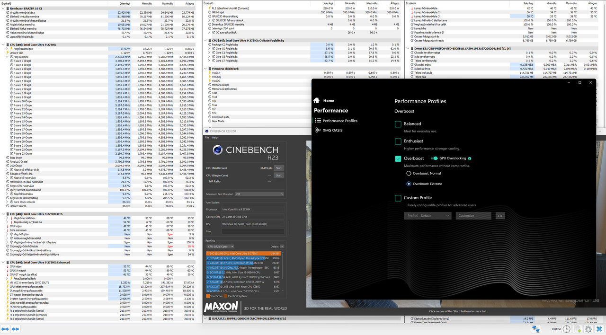Open CPU (Multi Core) ranking dropdown
606x335 pixels.
220,247
